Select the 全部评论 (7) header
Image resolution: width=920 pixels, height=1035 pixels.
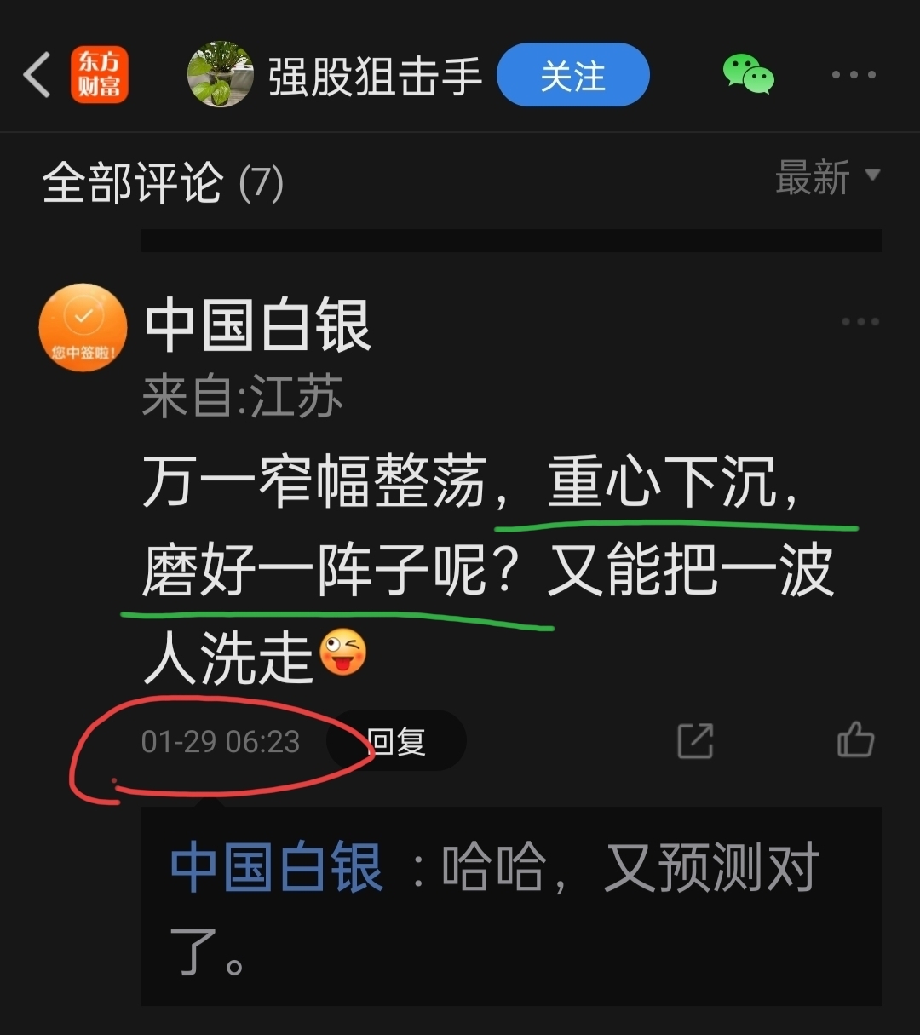(x=163, y=182)
